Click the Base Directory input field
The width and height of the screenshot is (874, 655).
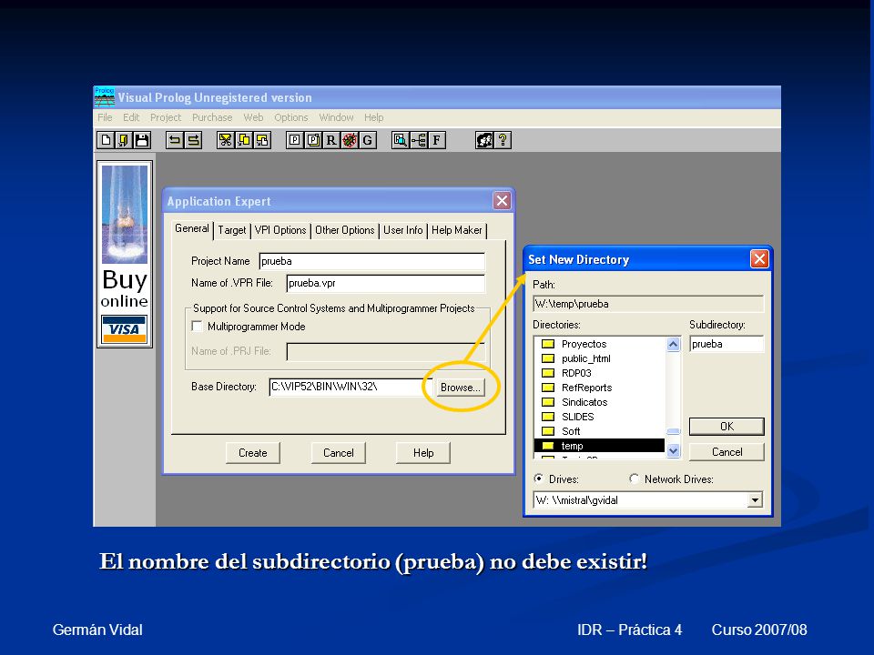[x=350, y=388]
